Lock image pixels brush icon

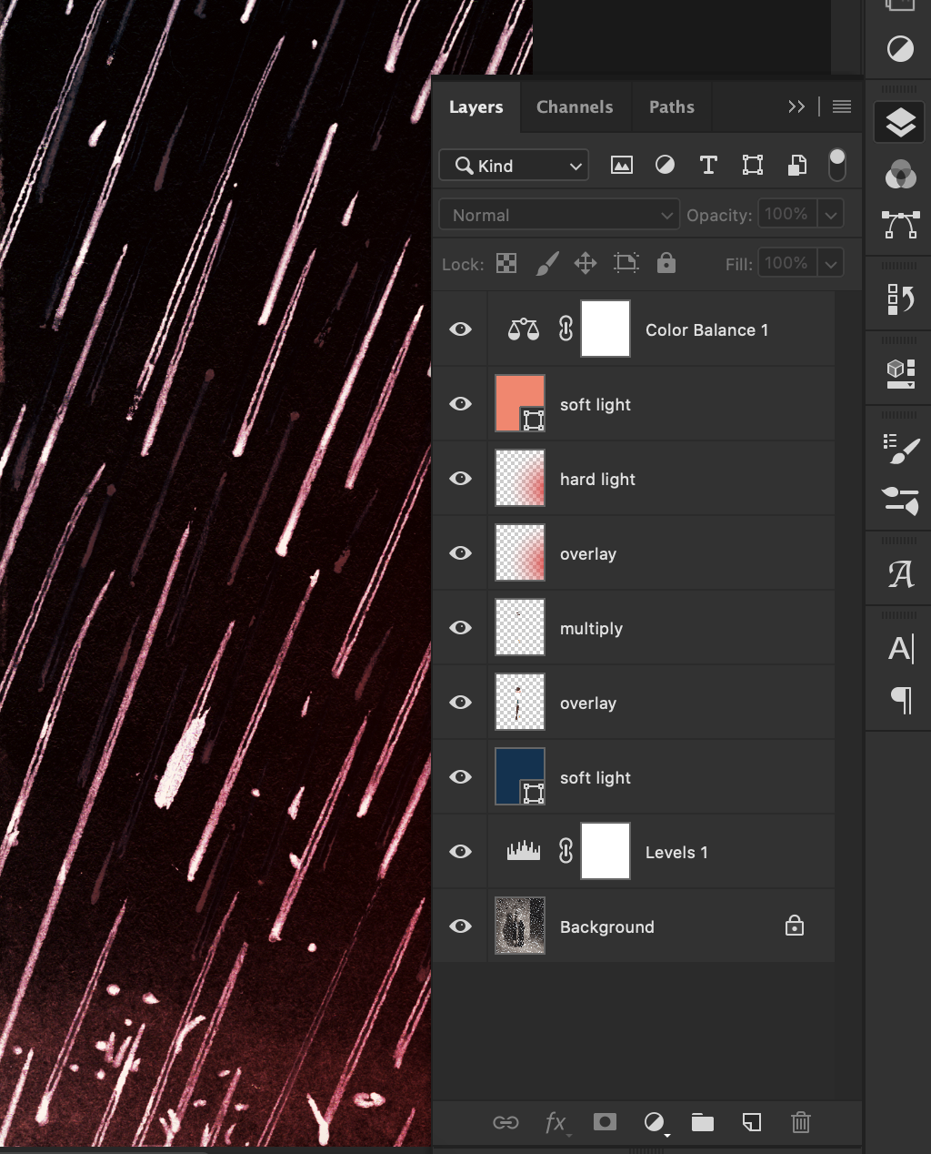click(x=547, y=264)
